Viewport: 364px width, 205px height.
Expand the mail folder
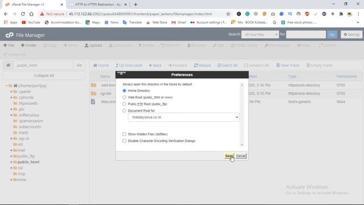tap(11, 150)
